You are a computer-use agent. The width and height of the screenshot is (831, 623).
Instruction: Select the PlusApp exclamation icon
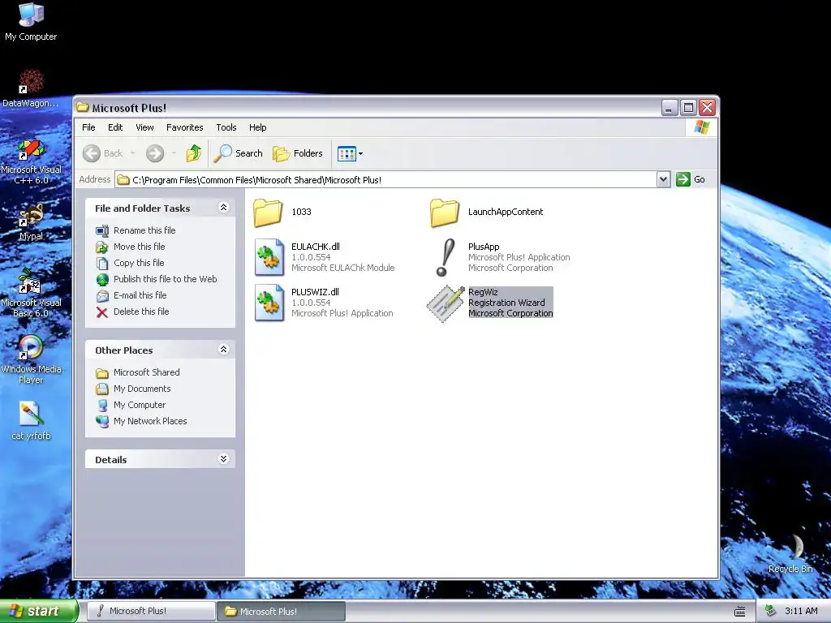tap(446, 257)
